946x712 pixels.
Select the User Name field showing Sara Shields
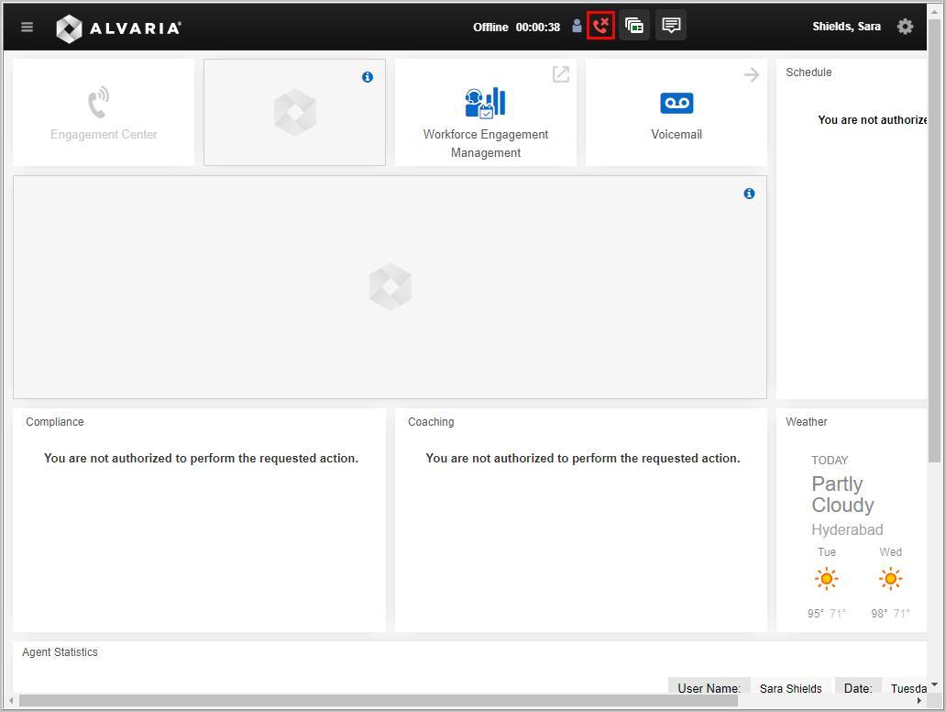[790, 688]
